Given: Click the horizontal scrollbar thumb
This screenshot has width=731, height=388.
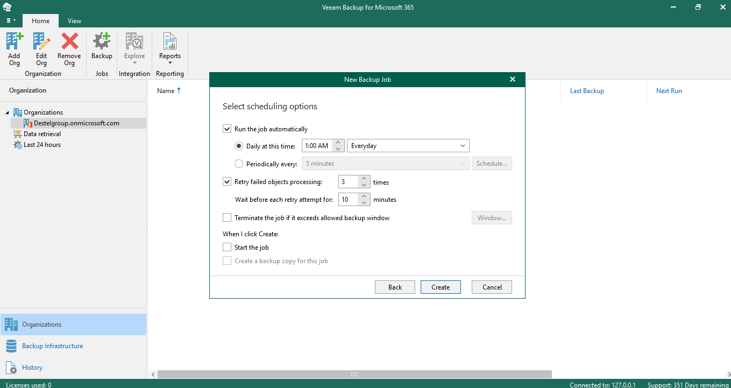Looking at the screenshot, I should click(354, 374).
